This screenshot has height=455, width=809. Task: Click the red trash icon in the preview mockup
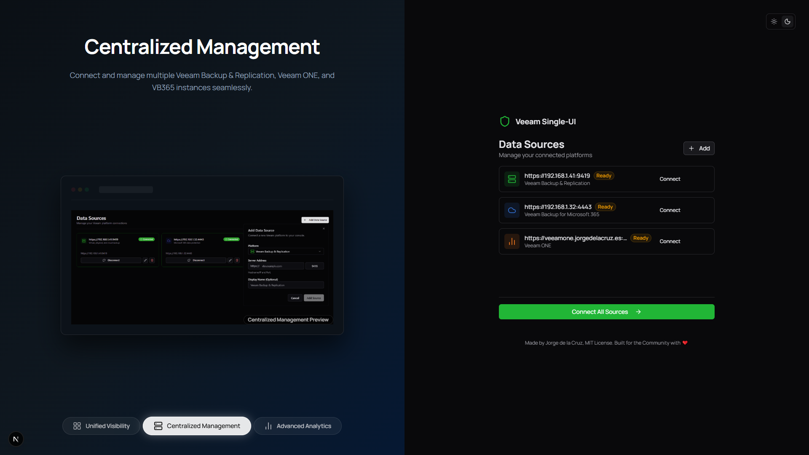(152, 260)
